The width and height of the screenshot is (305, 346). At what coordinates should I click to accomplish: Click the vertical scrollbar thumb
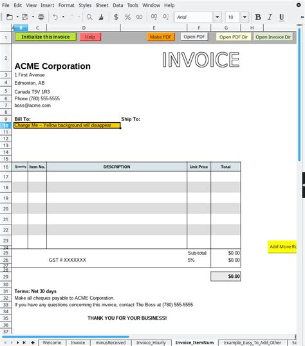[299, 94]
